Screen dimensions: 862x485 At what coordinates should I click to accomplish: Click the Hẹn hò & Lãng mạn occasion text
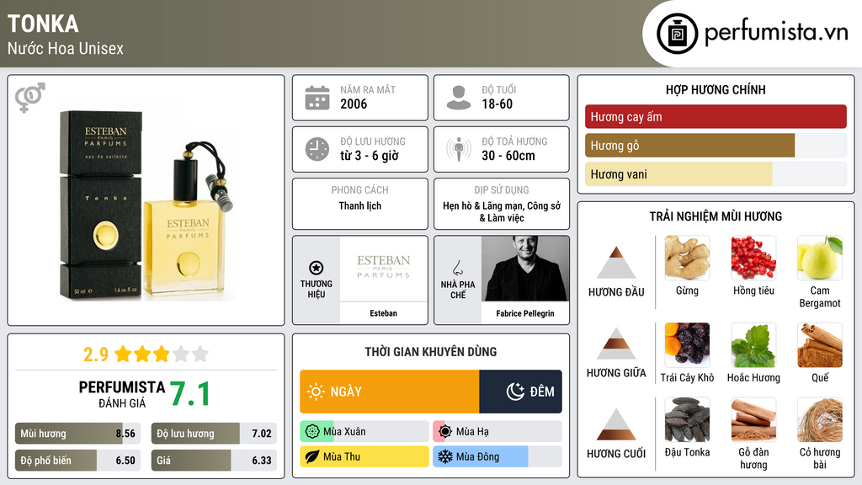coord(502,211)
